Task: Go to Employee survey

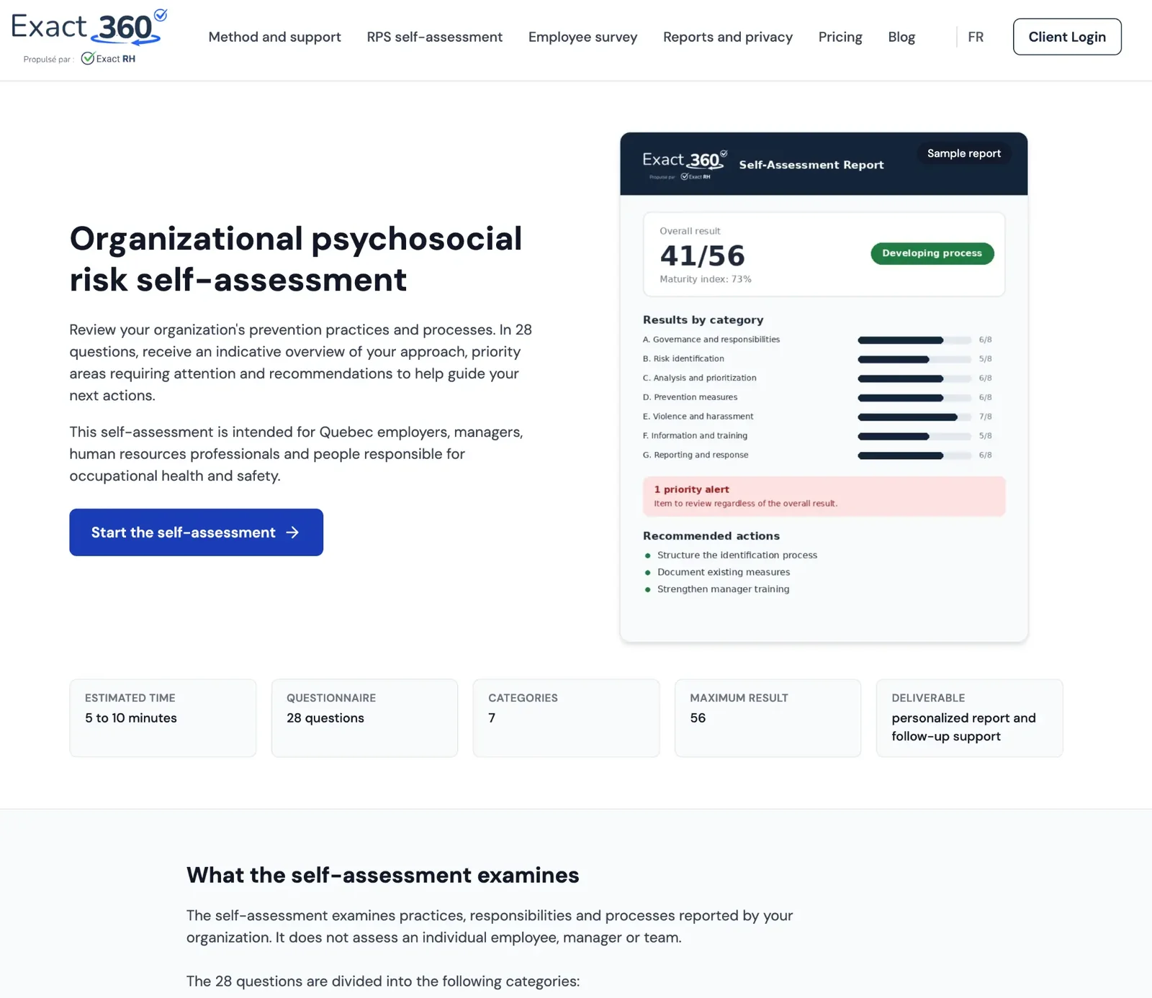Action: pyautogui.click(x=582, y=37)
